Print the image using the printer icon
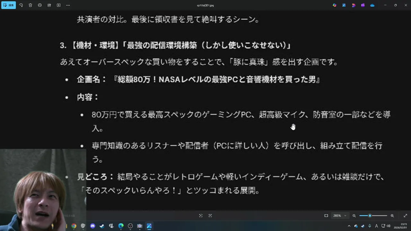Screen dimensions: 411x231 (x=40, y=5)
